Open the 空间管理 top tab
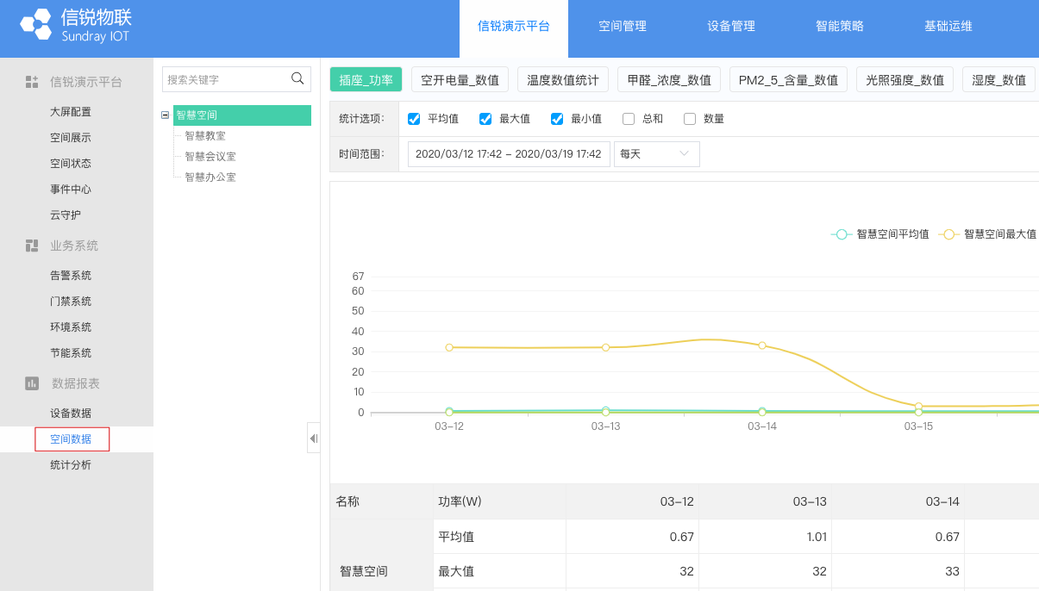This screenshot has height=591, width=1039. click(x=623, y=27)
